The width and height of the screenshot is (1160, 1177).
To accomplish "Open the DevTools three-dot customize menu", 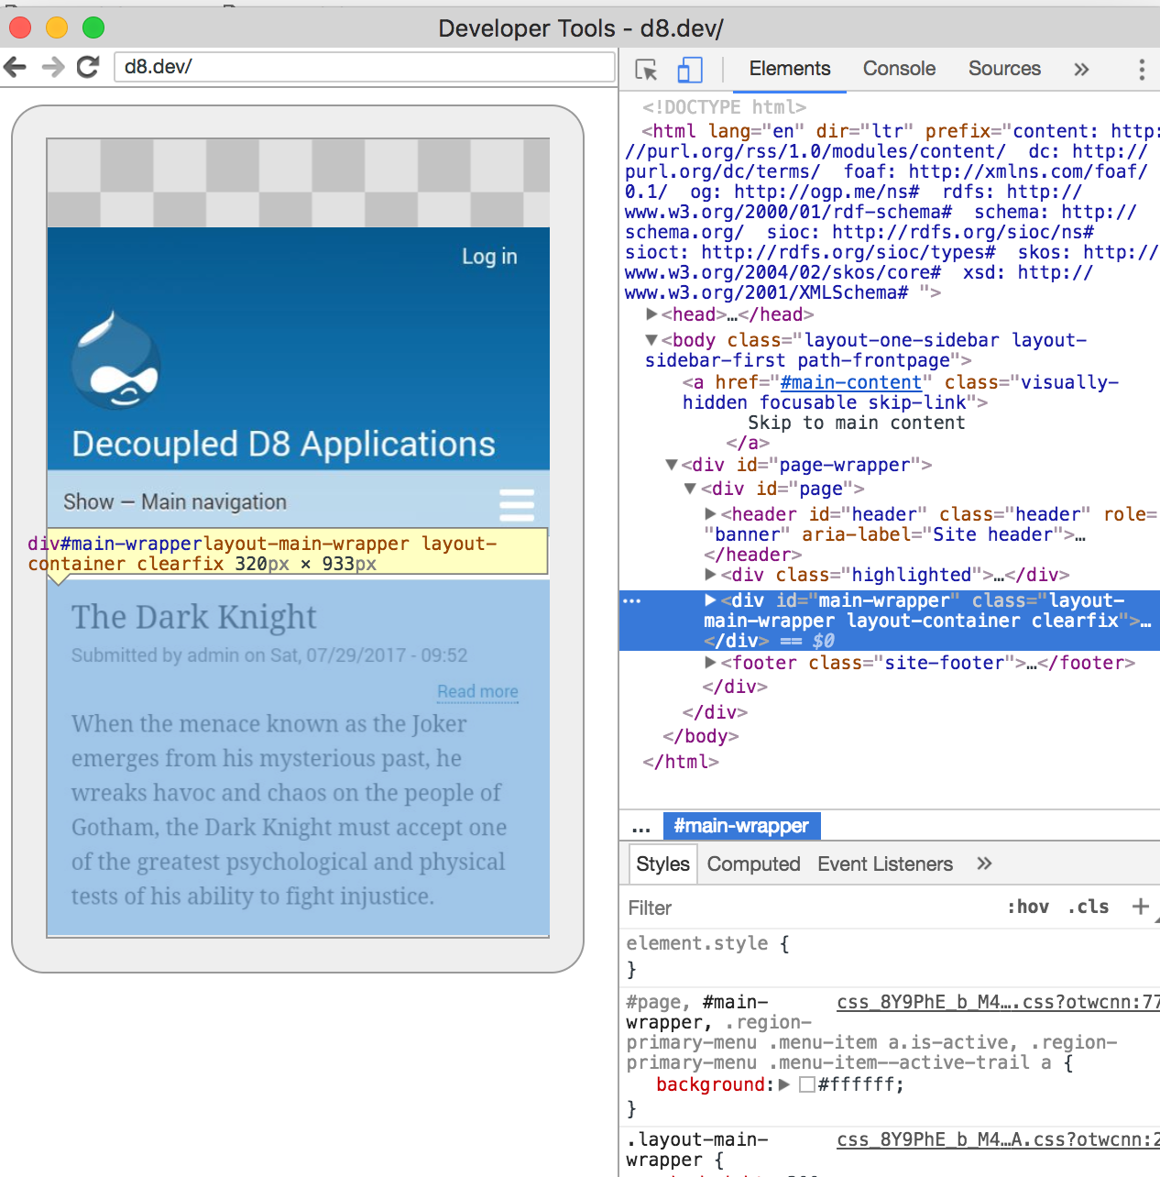I will pyautogui.click(x=1141, y=70).
